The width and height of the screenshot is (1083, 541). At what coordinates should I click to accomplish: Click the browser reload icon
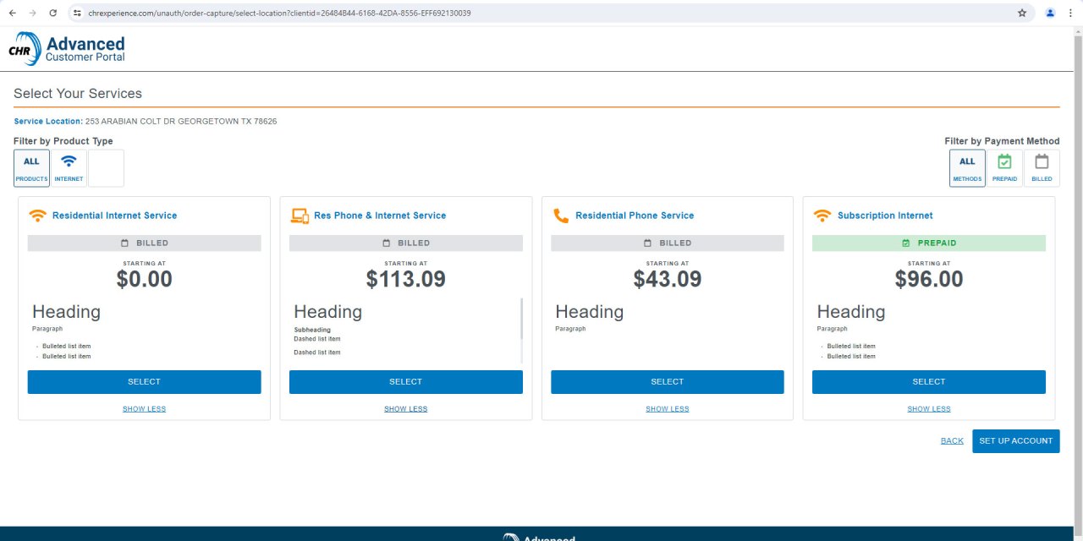(53, 13)
